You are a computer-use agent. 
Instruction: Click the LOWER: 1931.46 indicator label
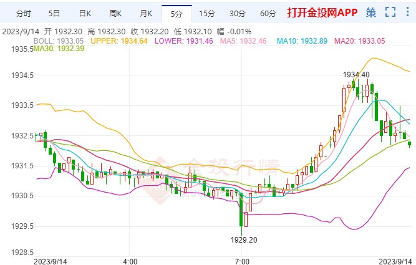tap(184, 41)
